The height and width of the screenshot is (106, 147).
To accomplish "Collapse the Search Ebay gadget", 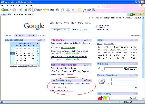I will tap(135, 93).
